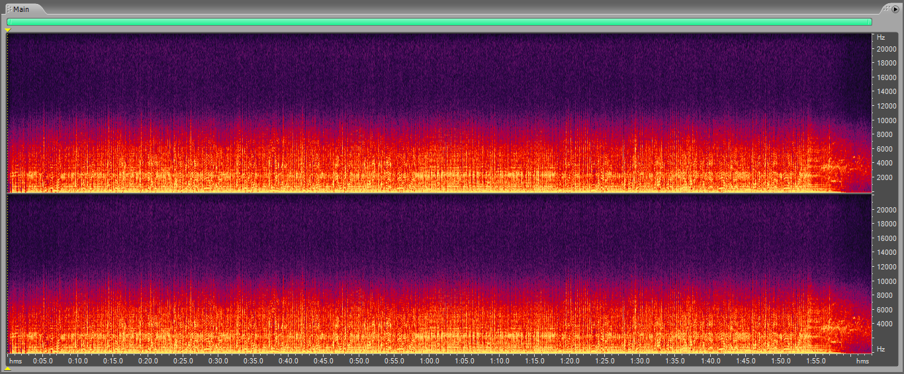904x374 pixels.
Task: Click the 1:40.0 mark on the time ruler
Action: coord(710,361)
